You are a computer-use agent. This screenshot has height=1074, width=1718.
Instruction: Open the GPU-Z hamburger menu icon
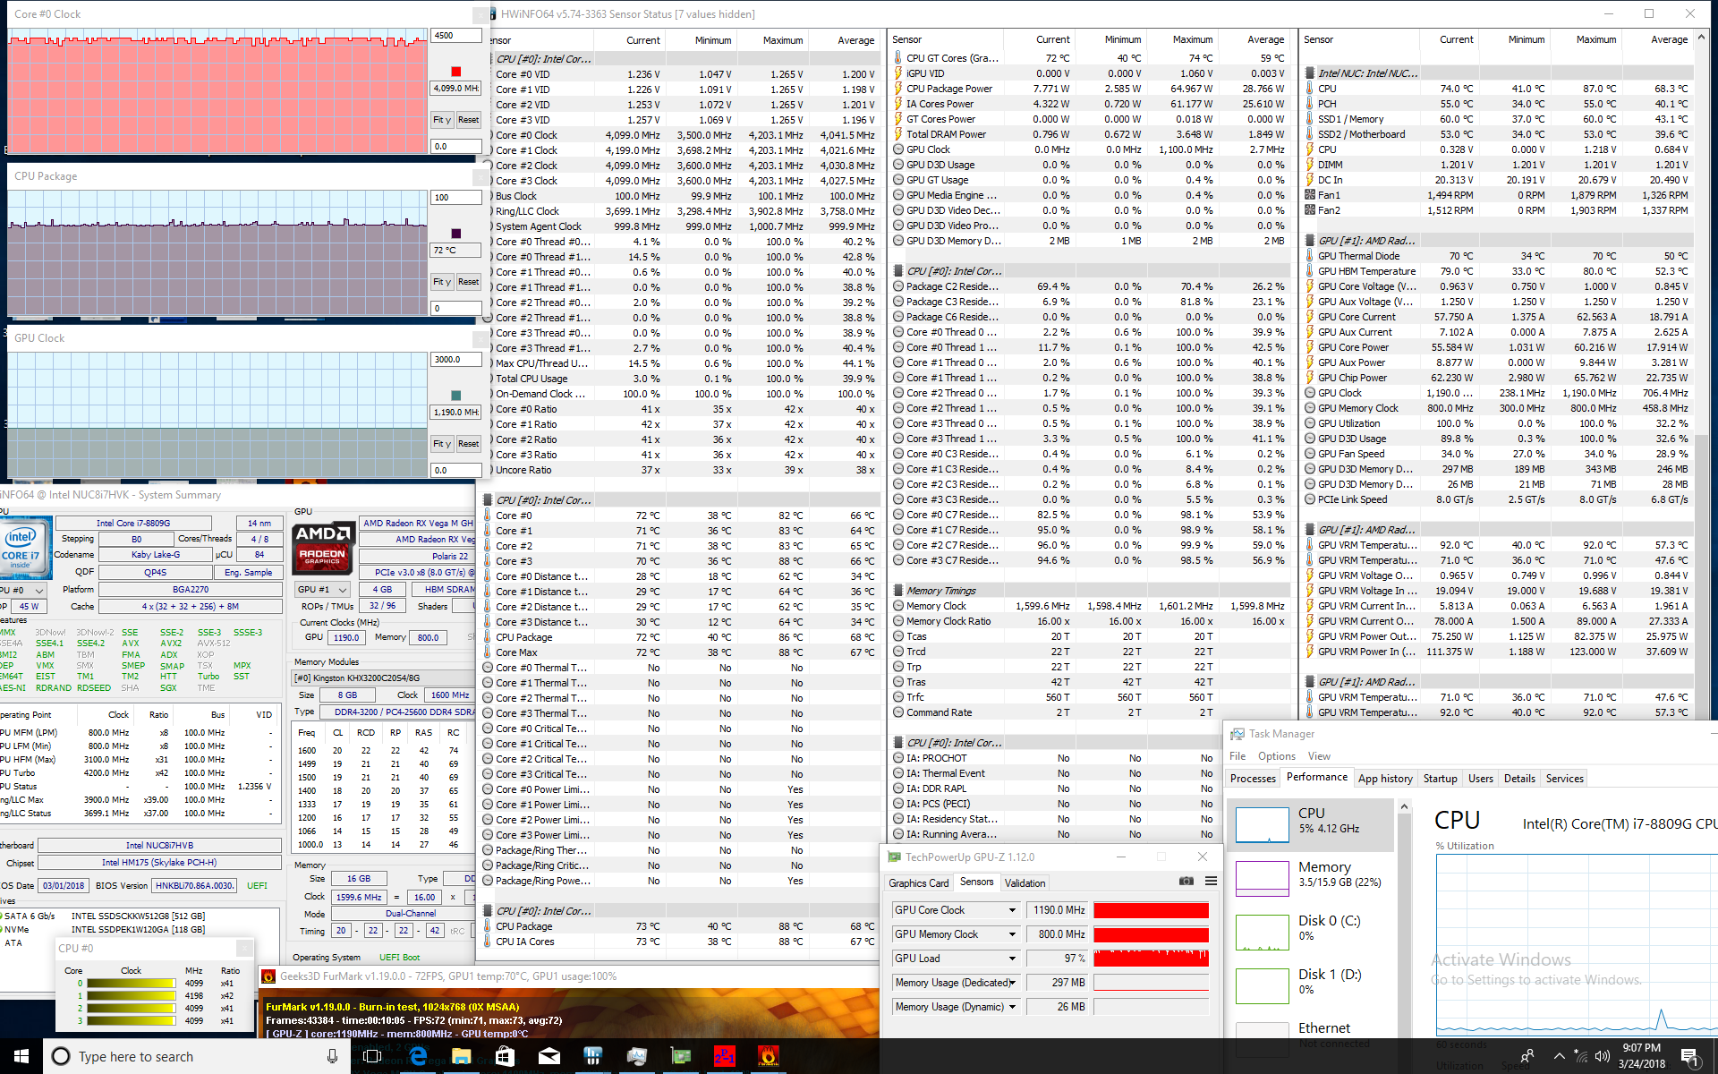(1211, 882)
